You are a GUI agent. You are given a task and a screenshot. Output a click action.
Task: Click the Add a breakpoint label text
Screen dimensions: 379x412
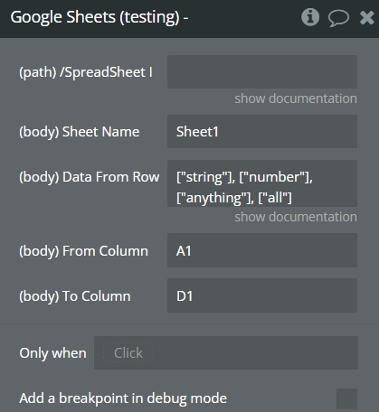(123, 398)
